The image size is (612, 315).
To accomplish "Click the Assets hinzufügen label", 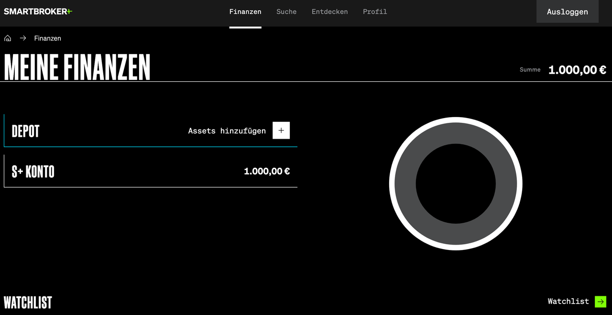I will tap(227, 131).
